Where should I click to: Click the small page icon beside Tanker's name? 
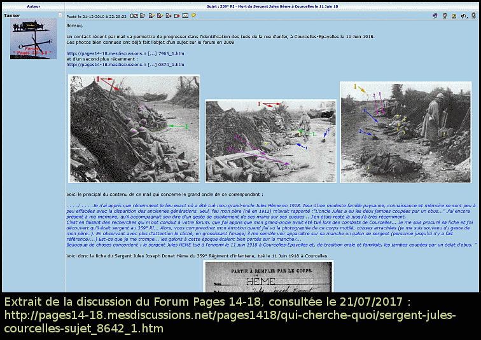pyautogui.click(x=61, y=15)
